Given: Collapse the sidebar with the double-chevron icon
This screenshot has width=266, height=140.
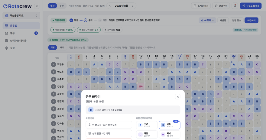Looking at the screenshot, I should 37,6.
